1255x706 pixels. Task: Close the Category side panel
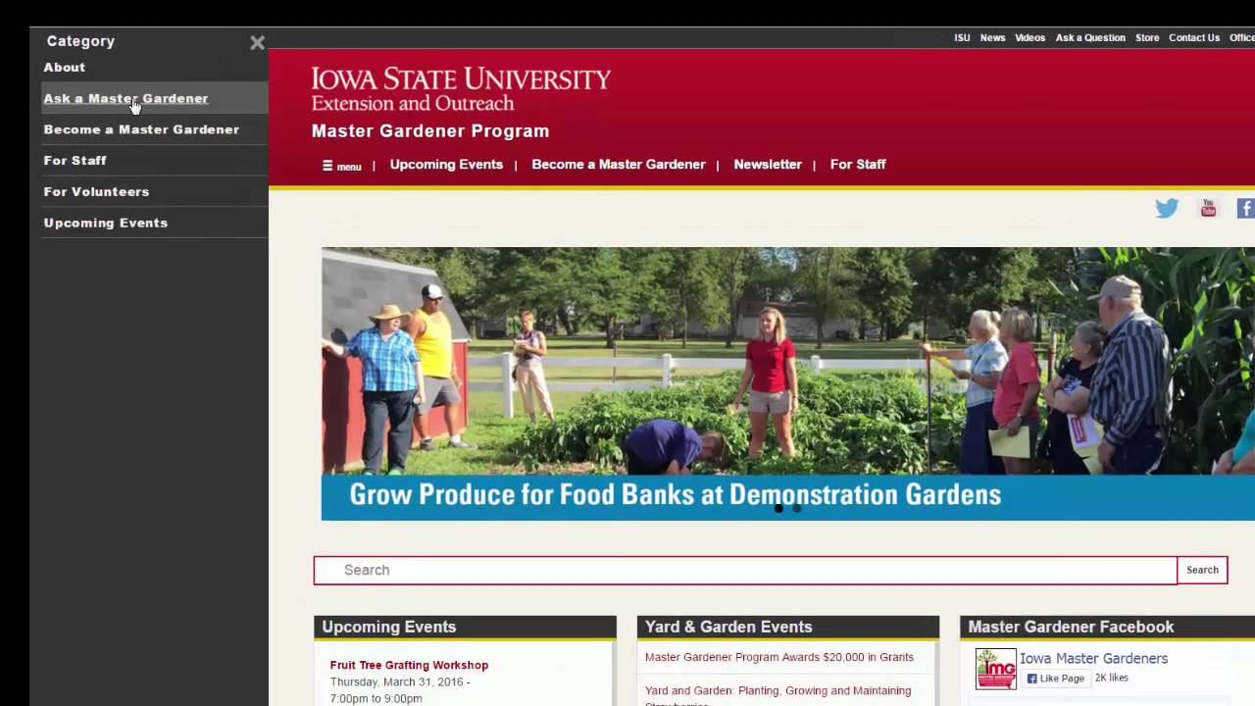pyautogui.click(x=257, y=42)
